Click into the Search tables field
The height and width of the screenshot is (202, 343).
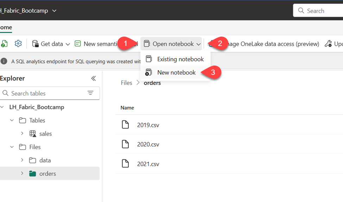(x=50, y=93)
